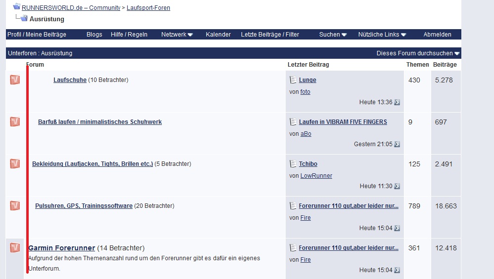494x279 pixels.
Task: Open the Suchen dropdown menu
Action: pos(333,35)
